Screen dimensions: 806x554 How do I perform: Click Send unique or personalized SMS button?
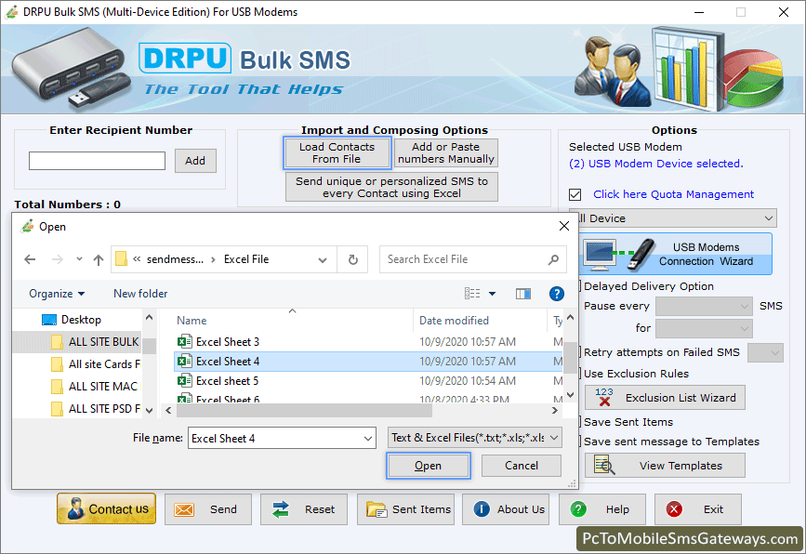click(391, 187)
